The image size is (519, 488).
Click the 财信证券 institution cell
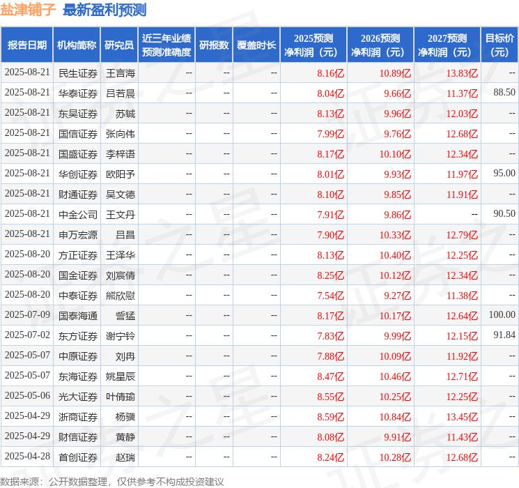(78, 437)
